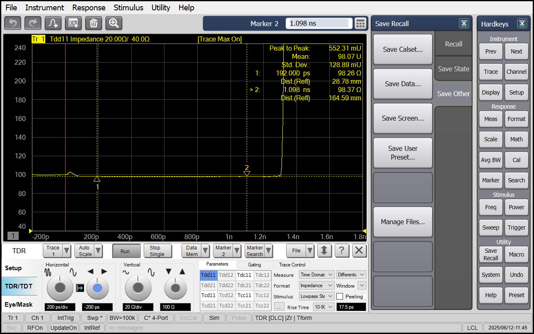Click the Stop Single button
The image size is (534, 334).
pos(157,251)
